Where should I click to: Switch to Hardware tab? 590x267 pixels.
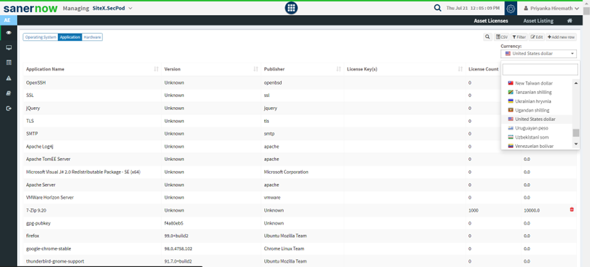[x=92, y=37]
